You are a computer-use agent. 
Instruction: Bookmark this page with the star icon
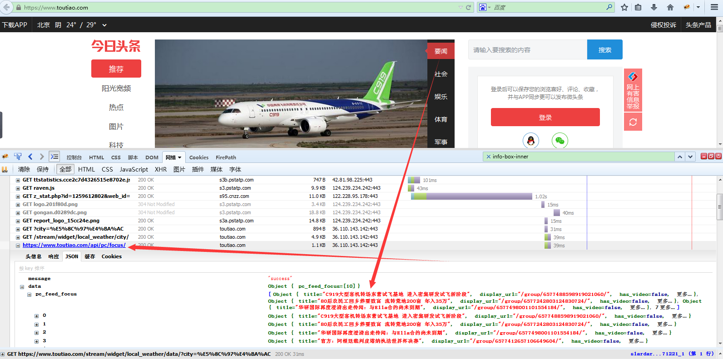[624, 7]
